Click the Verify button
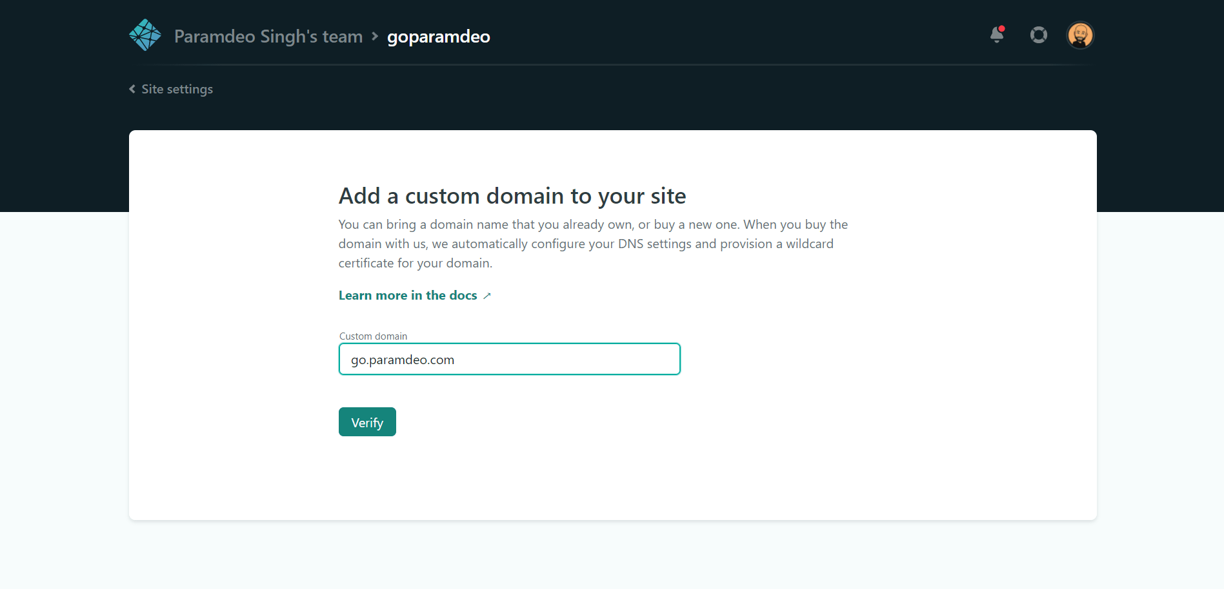1224x589 pixels. (367, 422)
